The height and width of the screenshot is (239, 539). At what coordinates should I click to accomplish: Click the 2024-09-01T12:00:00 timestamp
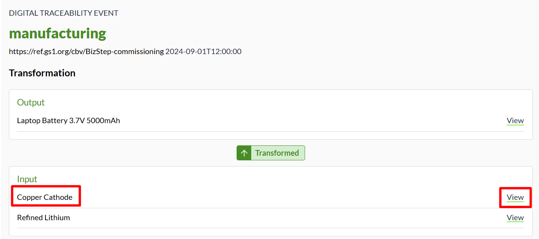pyautogui.click(x=203, y=51)
